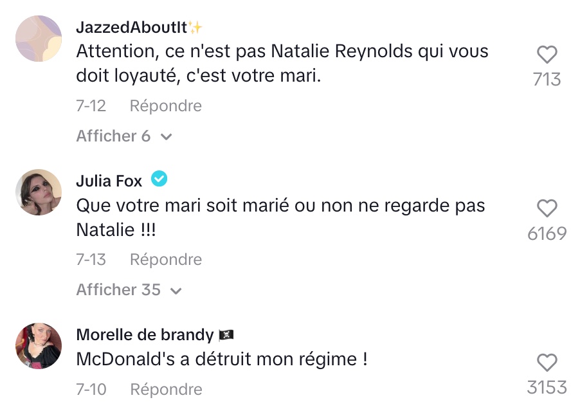
Task: Click the sparkles emoji next to JazzedAboutIt
Action: coord(195,28)
